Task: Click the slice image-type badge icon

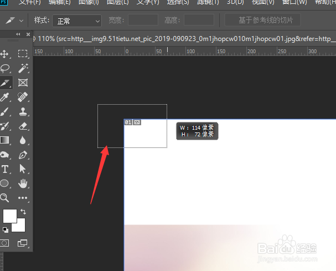Action: click(x=137, y=122)
